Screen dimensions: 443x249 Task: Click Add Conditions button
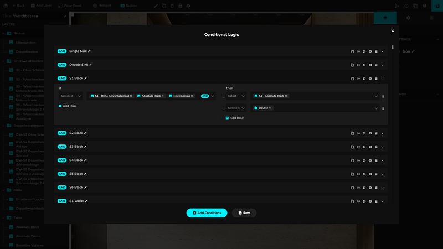click(x=207, y=213)
